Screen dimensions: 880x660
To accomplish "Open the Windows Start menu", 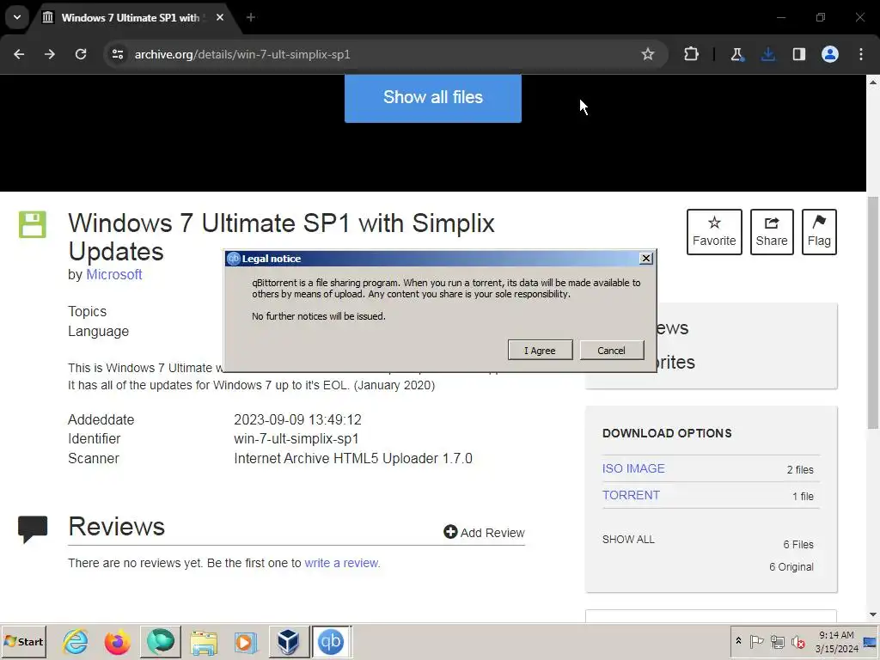I will (23, 641).
